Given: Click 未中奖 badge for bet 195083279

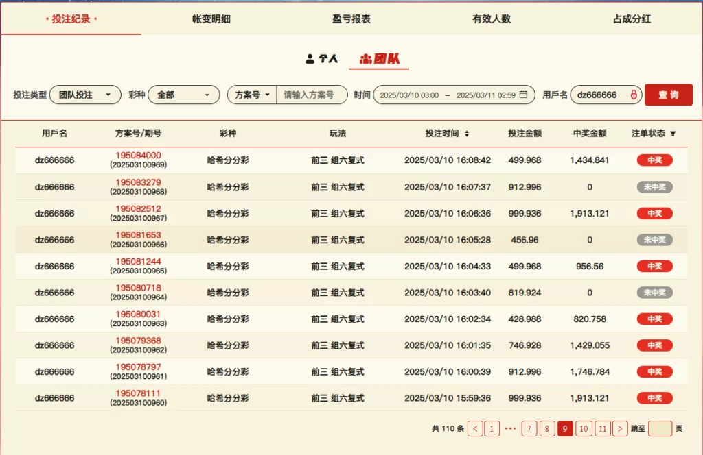Looking at the screenshot, I should tap(654, 187).
